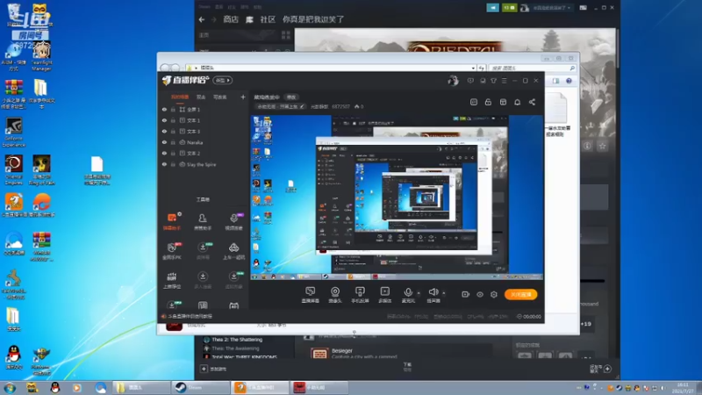Hide the 全屏 1 source with eye icon
702x395 pixels.
pos(164,109)
